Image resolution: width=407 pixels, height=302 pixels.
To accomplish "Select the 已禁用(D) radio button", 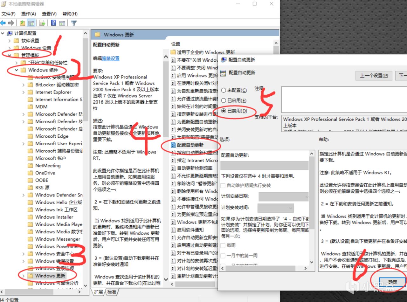I will 224,111.
